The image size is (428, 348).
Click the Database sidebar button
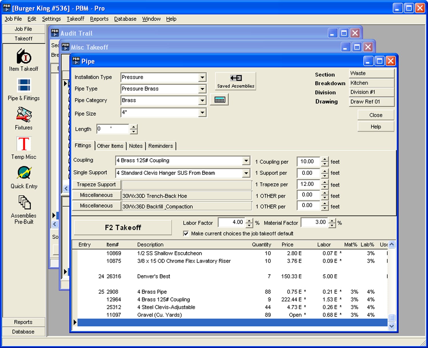coord(23,332)
